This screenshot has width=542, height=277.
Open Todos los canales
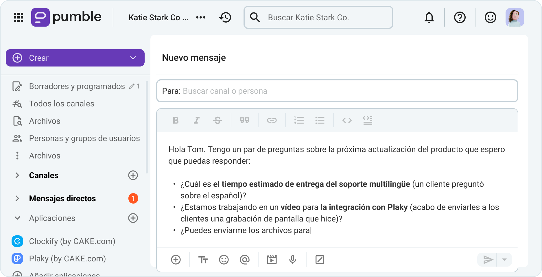click(x=61, y=104)
